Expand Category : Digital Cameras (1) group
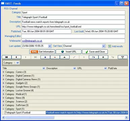Screen dimensions: 130x121 3,76
